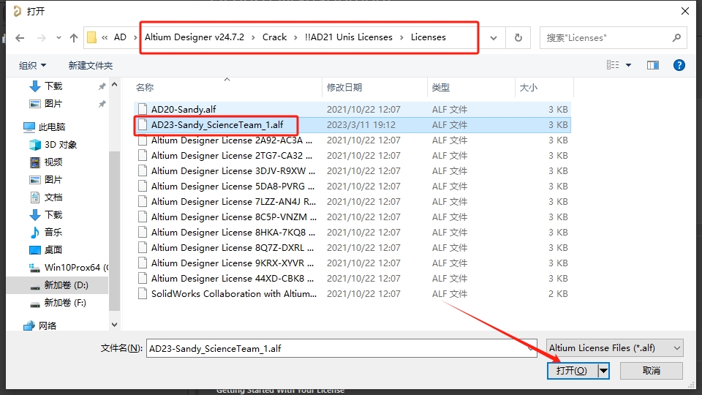This screenshot has width=702, height=395.
Task: Select Altium Designer License 7LZZ-AN4J file
Action: (x=352, y=202)
